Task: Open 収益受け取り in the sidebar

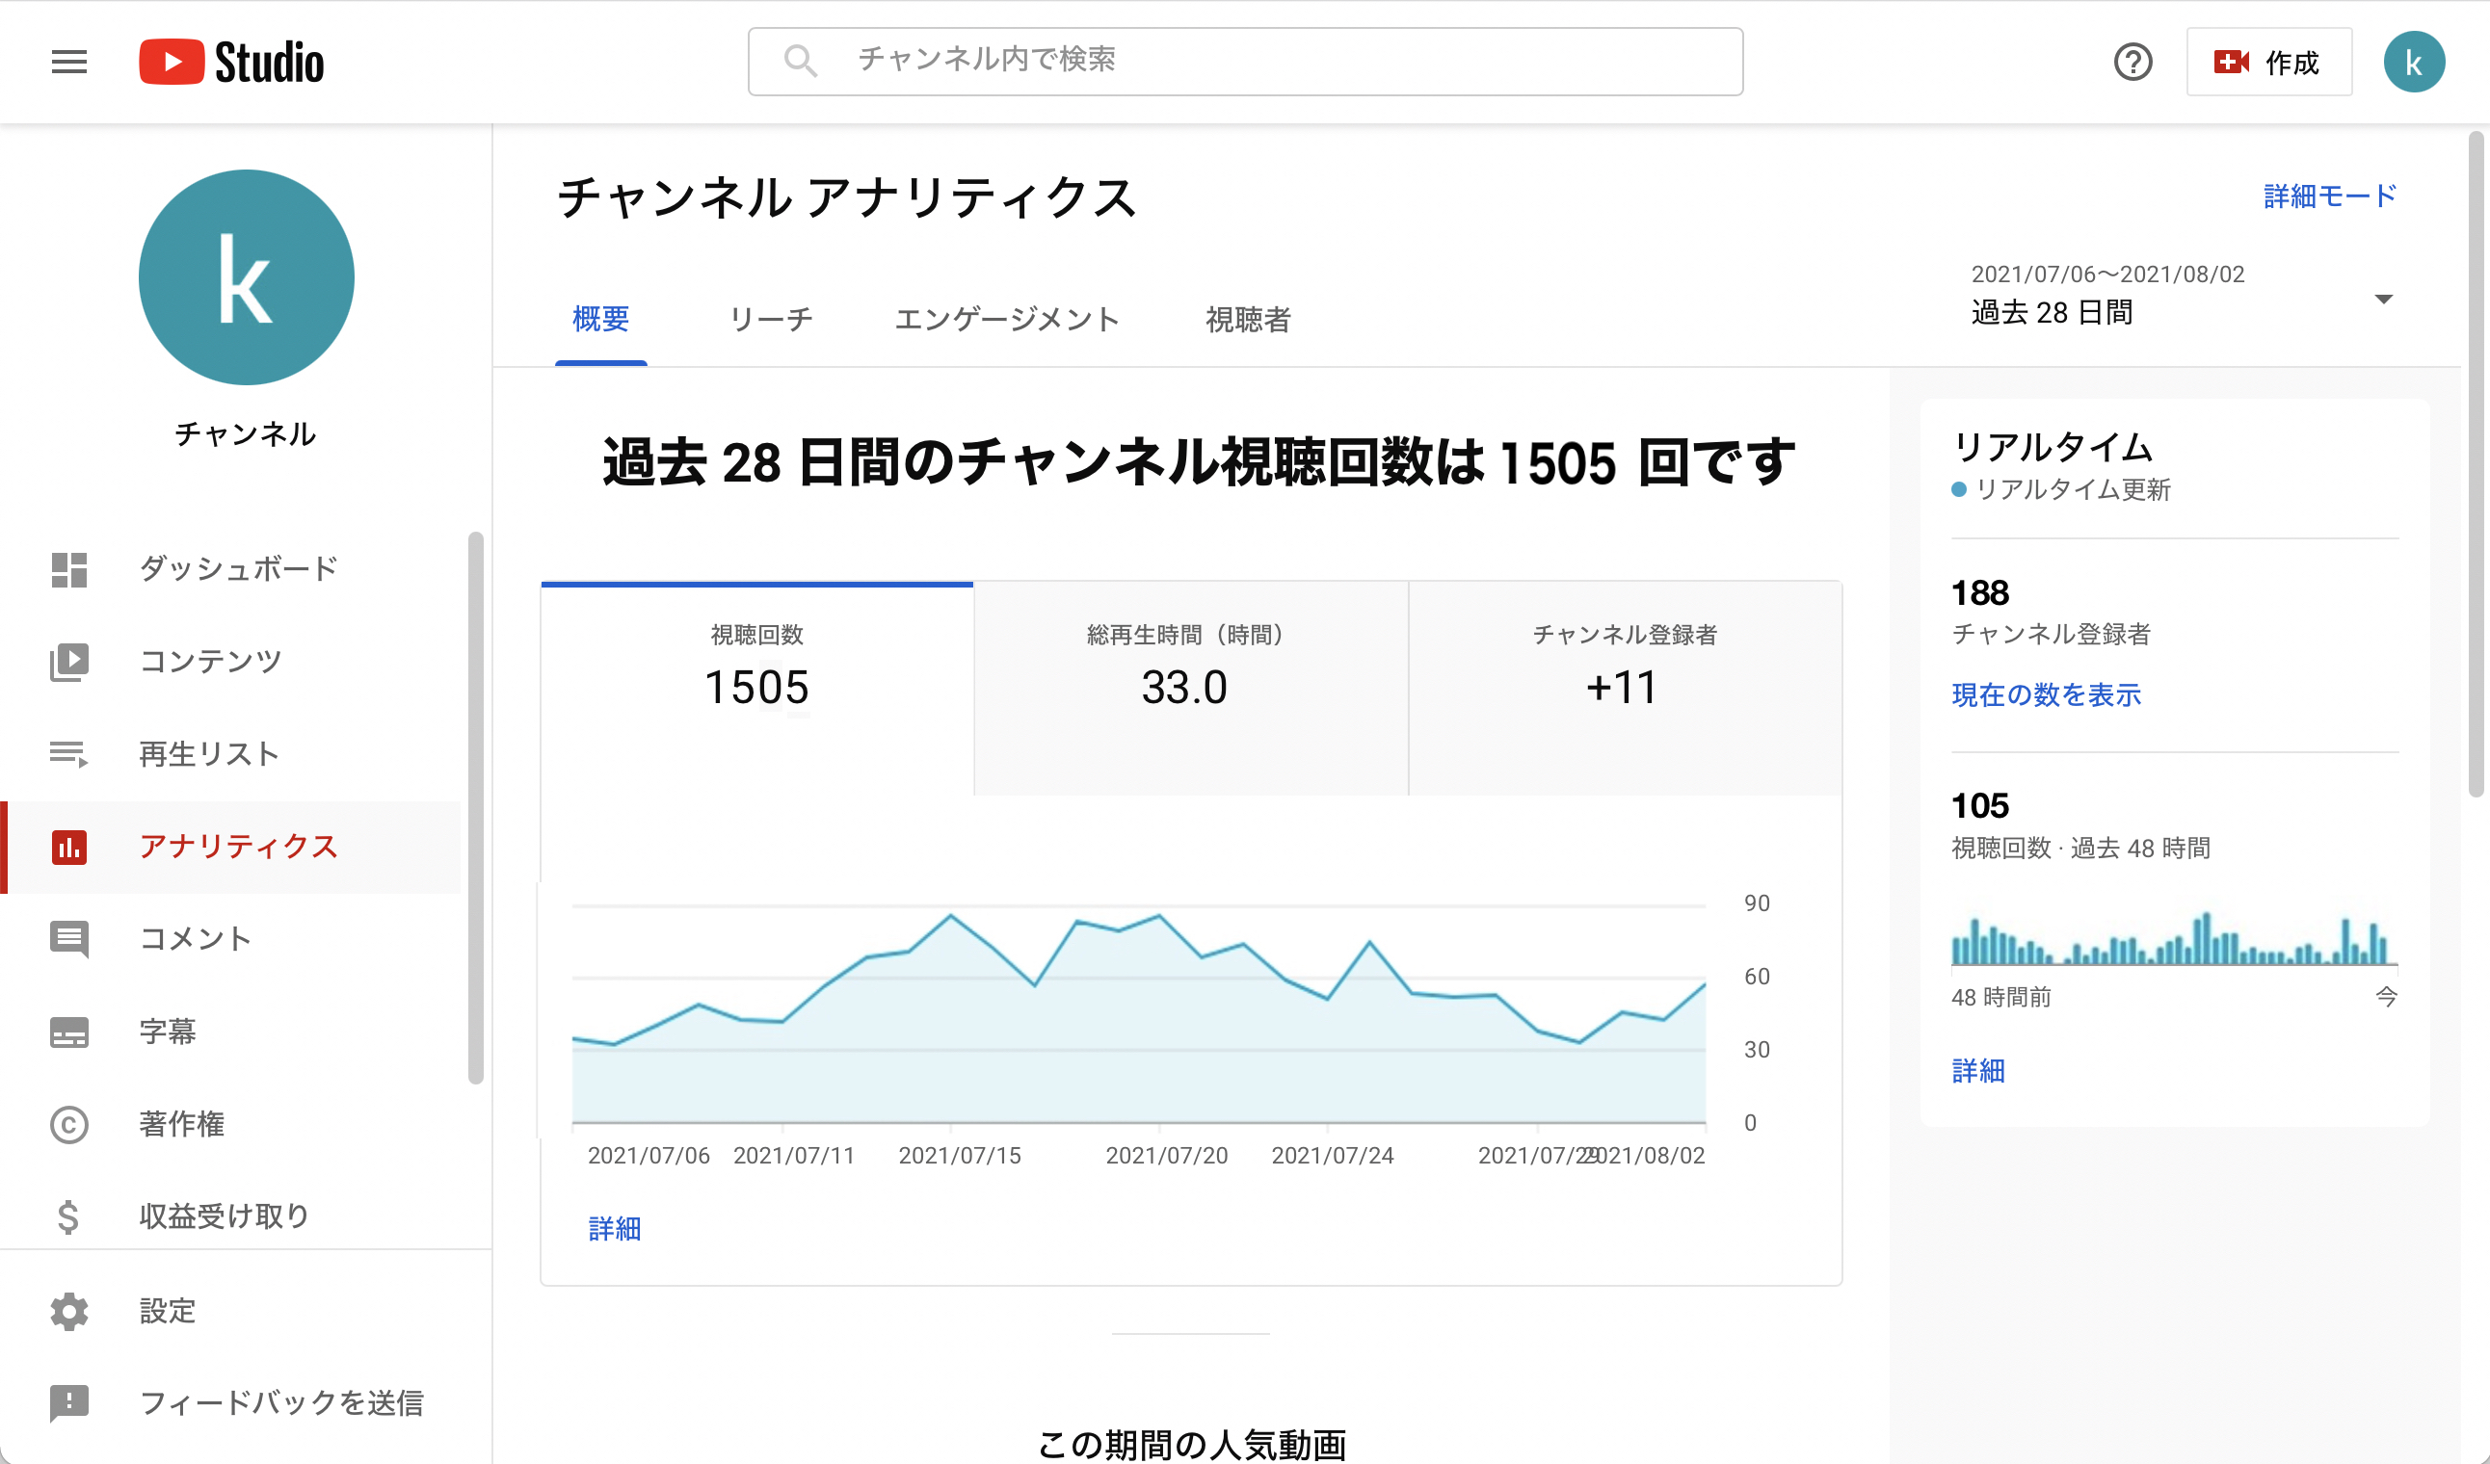Action: pos(231,1216)
